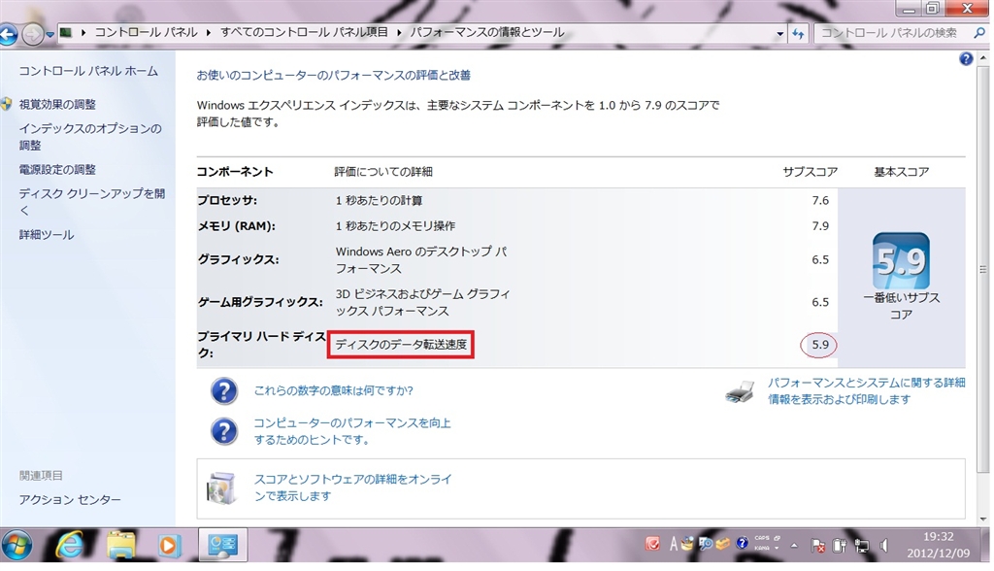Click the ゲーム用グラフィックス: row label
Screen dimensions: 994x571
tap(260, 302)
